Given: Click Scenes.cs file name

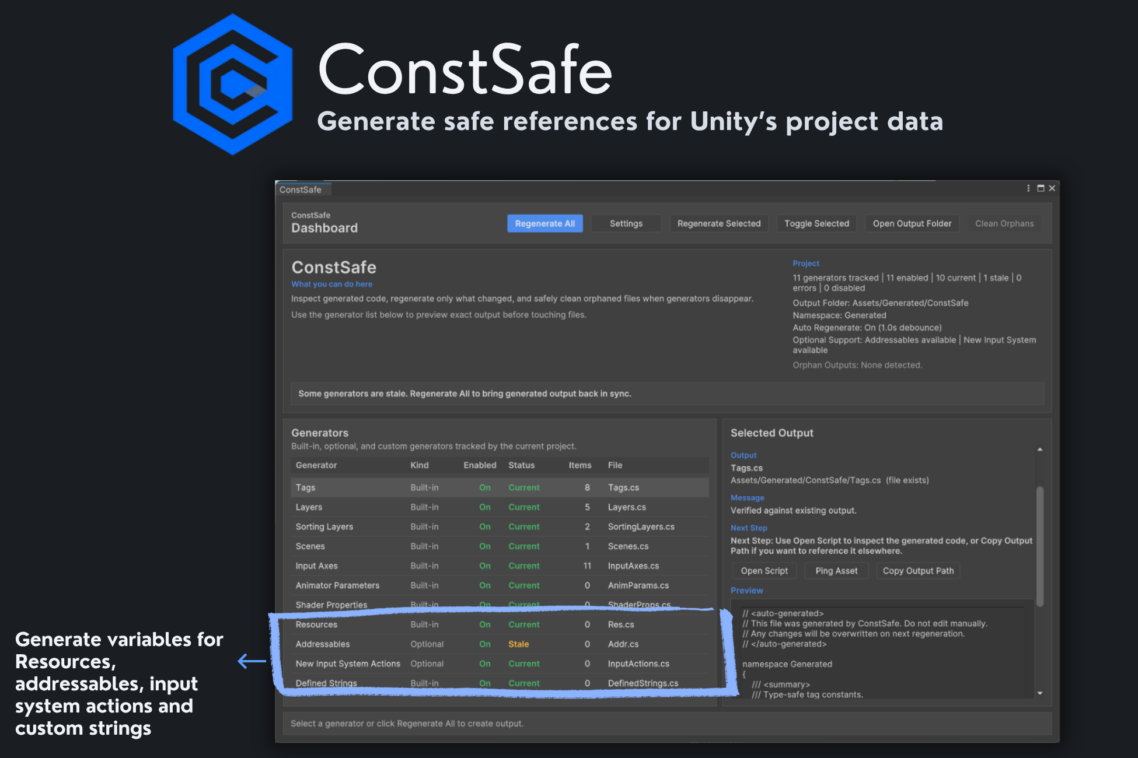Looking at the screenshot, I should pyautogui.click(x=628, y=546).
